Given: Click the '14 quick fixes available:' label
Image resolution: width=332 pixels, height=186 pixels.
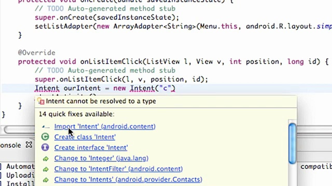Looking at the screenshot, I should pyautogui.click(x=77, y=114).
